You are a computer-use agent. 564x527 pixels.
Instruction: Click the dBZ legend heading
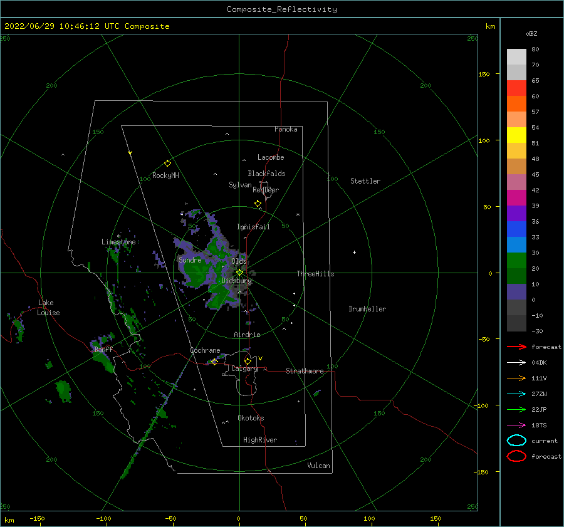(x=531, y=34)
